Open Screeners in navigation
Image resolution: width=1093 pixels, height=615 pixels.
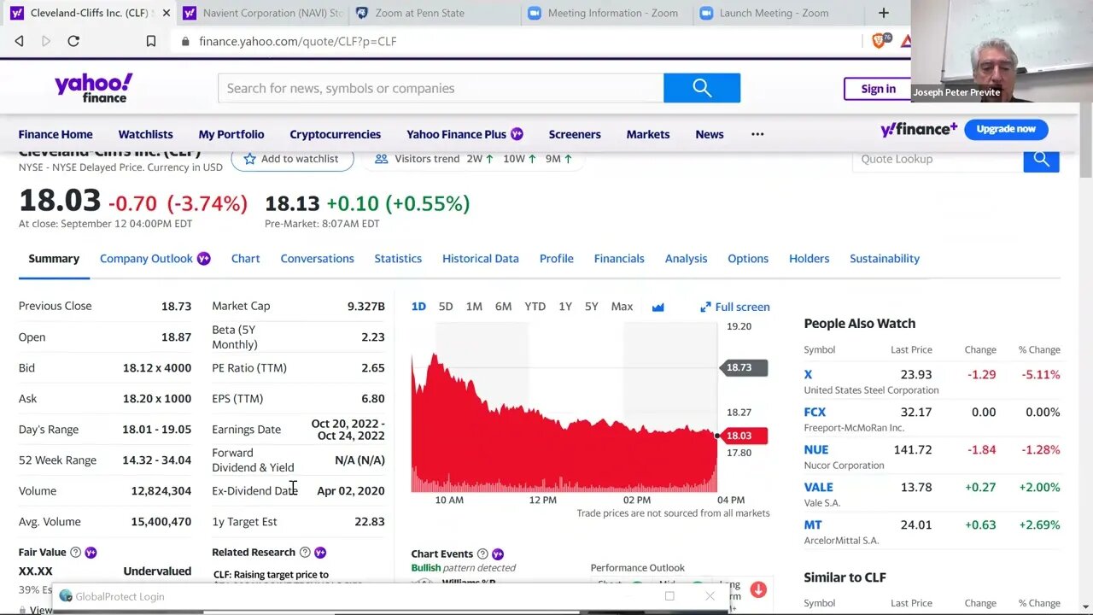point(575,134)
